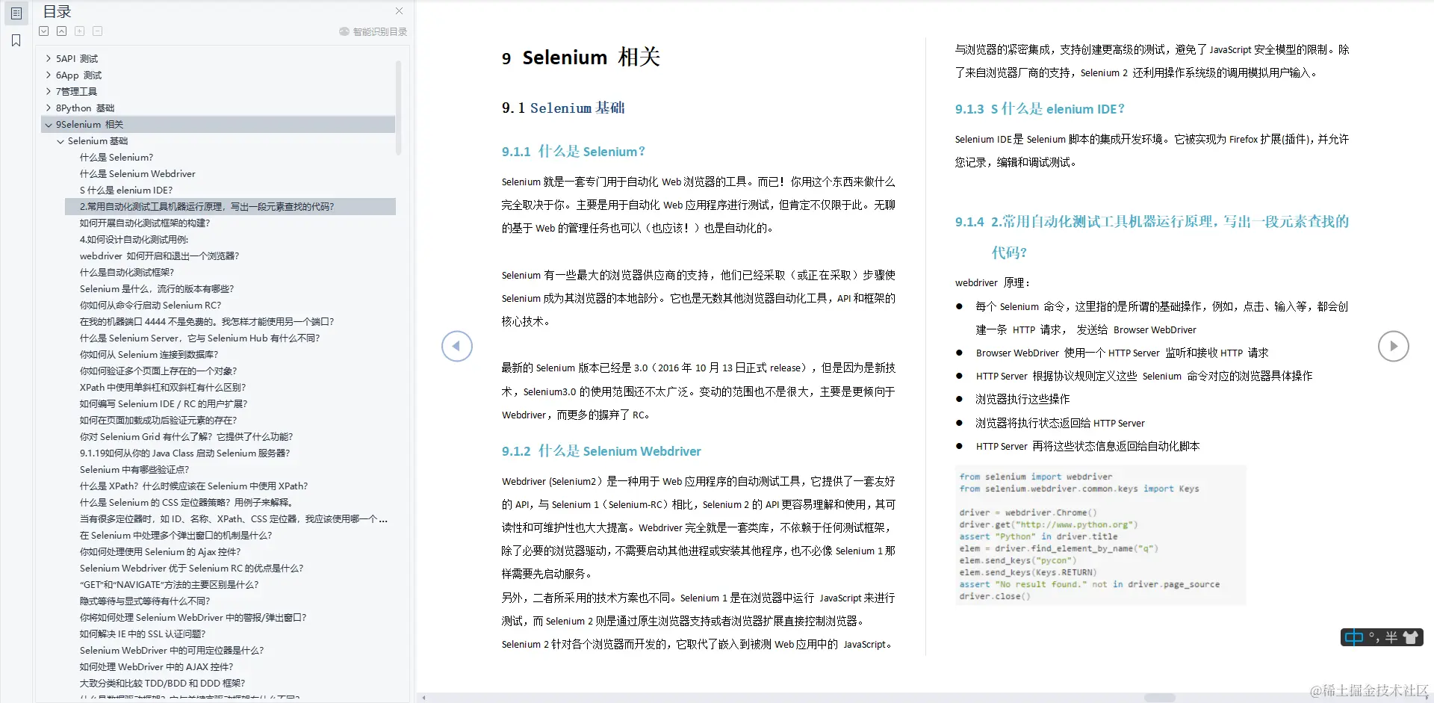Image resolution: width=1434 pixels, height=703 pixels.
Task: Click the outline panel vertical scrollbar
Action: [399, 108]
